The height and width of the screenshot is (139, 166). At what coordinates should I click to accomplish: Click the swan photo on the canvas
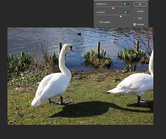[x=80, y=76]
